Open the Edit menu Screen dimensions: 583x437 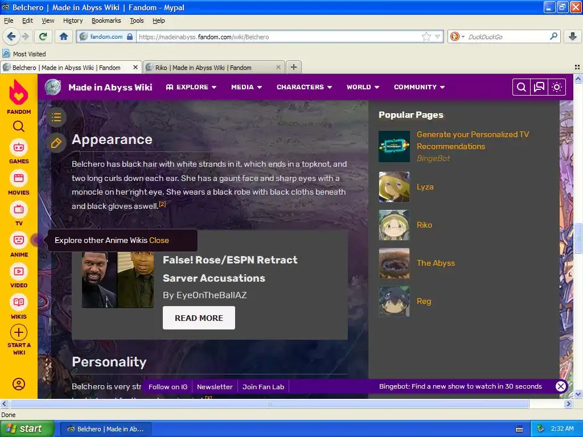tap(27, 20)
